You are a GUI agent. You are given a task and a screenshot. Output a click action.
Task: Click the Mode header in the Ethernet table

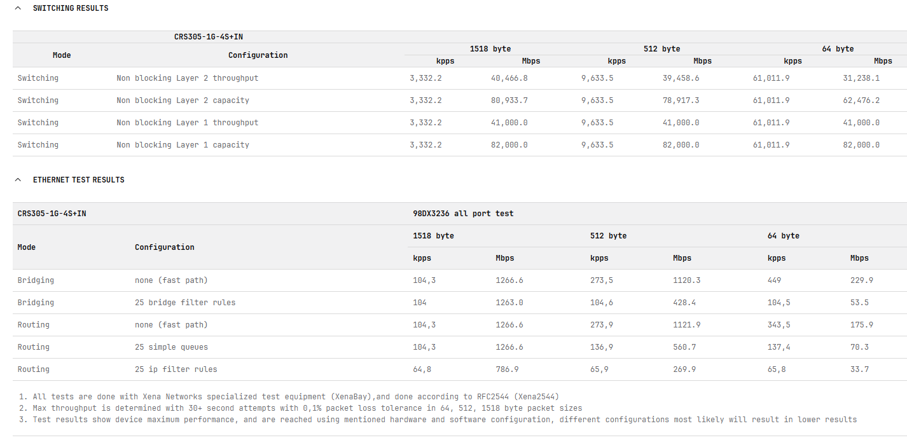pyautogui.click(x=27, y=247)
